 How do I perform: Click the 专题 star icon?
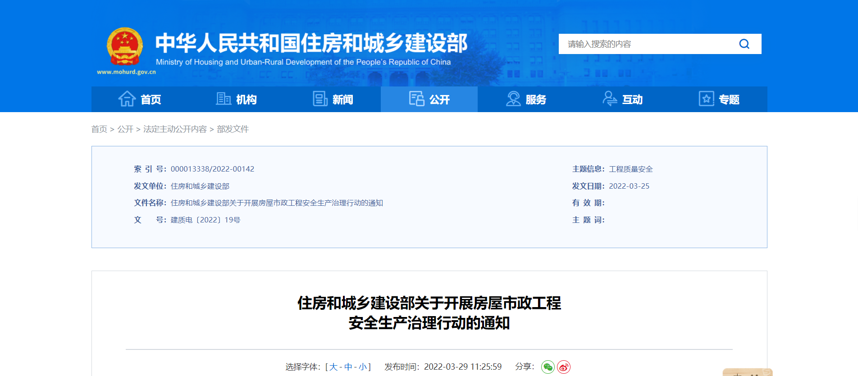706,99
